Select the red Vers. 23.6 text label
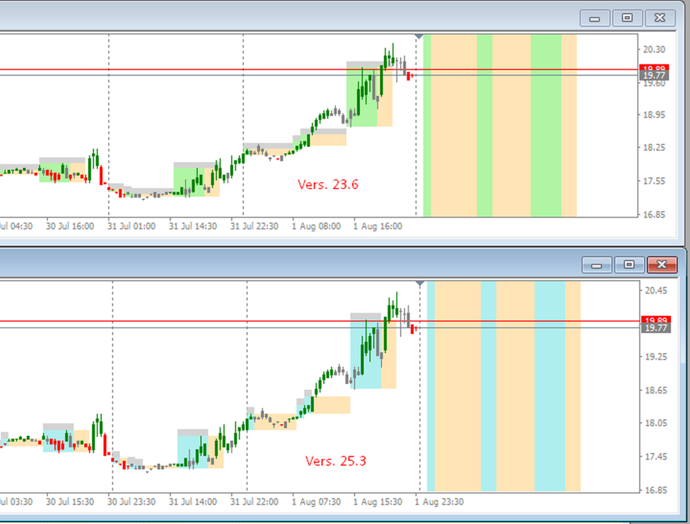Viewport: 690px width, 524px height. pos(328,184)
